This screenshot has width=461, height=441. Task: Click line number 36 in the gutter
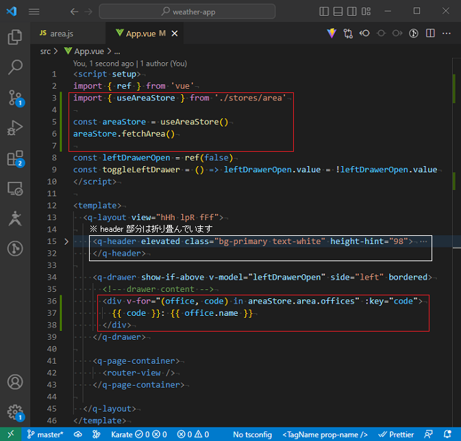[x=52, y=301]
